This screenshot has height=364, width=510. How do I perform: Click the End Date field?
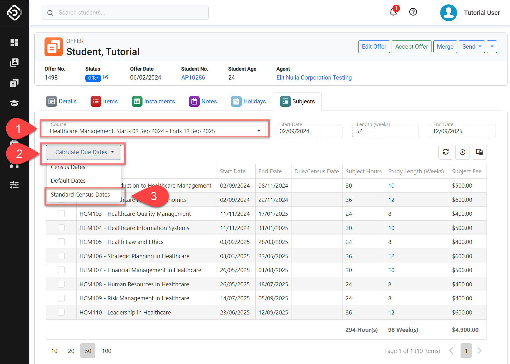pos(462,131)
